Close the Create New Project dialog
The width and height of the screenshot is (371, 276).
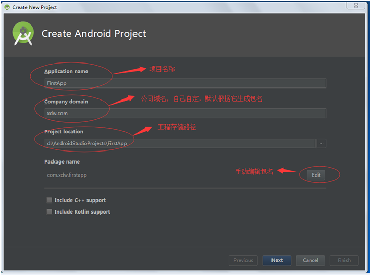pyautogui.click(x=356, y=5)
